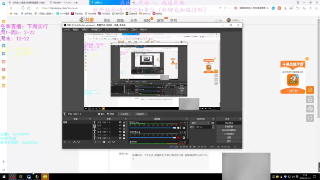Toggle lock icon of 文本 (GDI+) 4
This screenshot has width=320, height=180.
124,132
